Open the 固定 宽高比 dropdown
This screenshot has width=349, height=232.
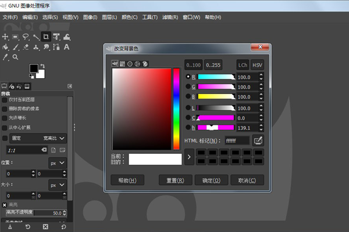[38, 138]
